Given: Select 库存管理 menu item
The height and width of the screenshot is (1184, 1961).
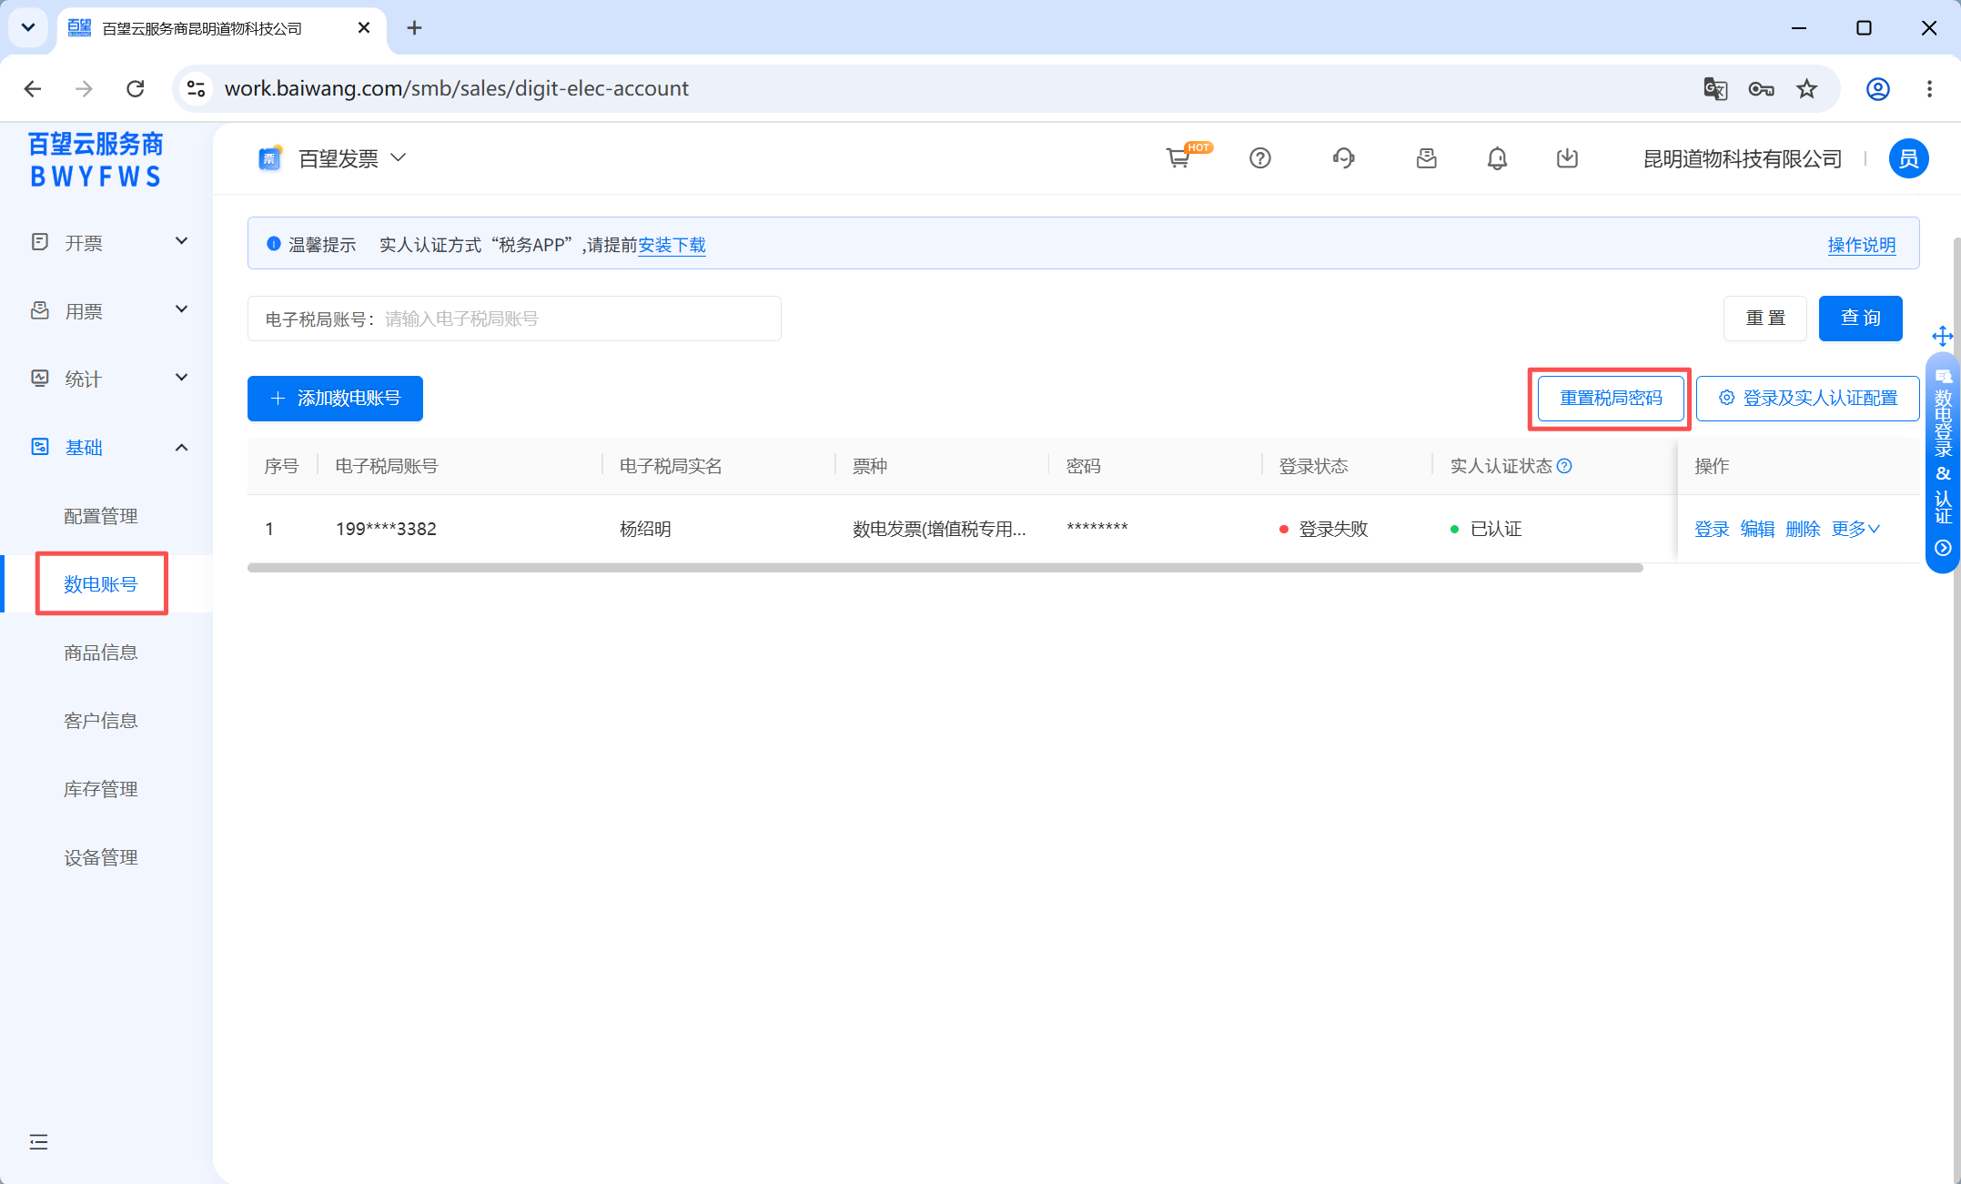Looking at the screenshot, I should click(100, 789).
